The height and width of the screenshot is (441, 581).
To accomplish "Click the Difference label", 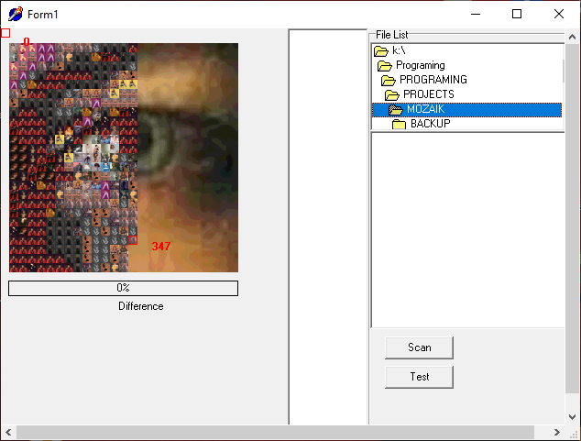I will 141,306.
